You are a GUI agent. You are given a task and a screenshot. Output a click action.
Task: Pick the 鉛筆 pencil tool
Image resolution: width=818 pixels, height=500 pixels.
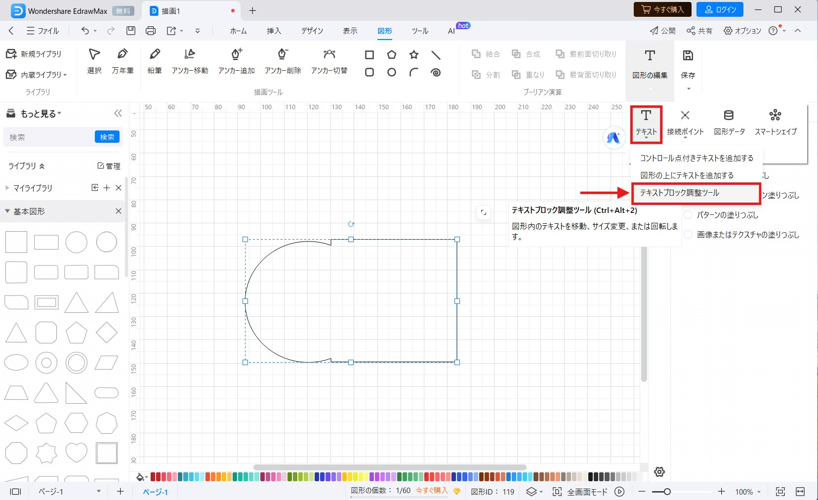click(155, 61)
